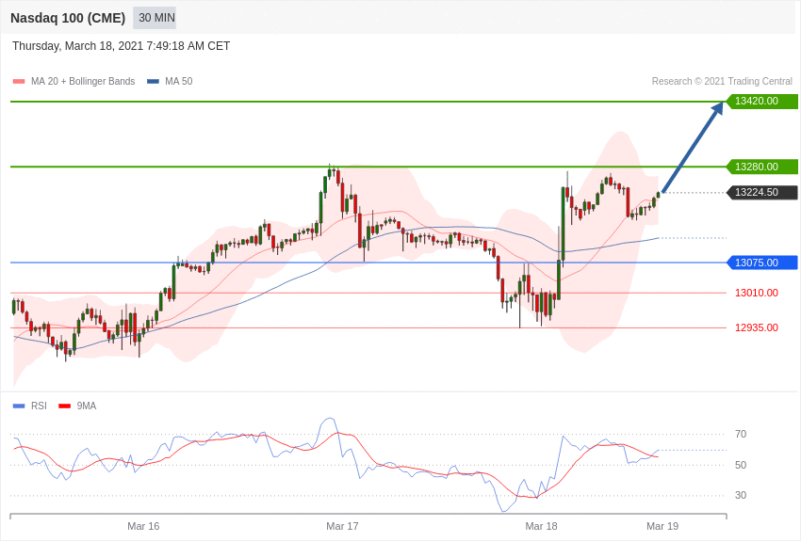801x542 pixels.
Task: Click the pink MA 20 color swatch
Action: (x=19, y=82)
